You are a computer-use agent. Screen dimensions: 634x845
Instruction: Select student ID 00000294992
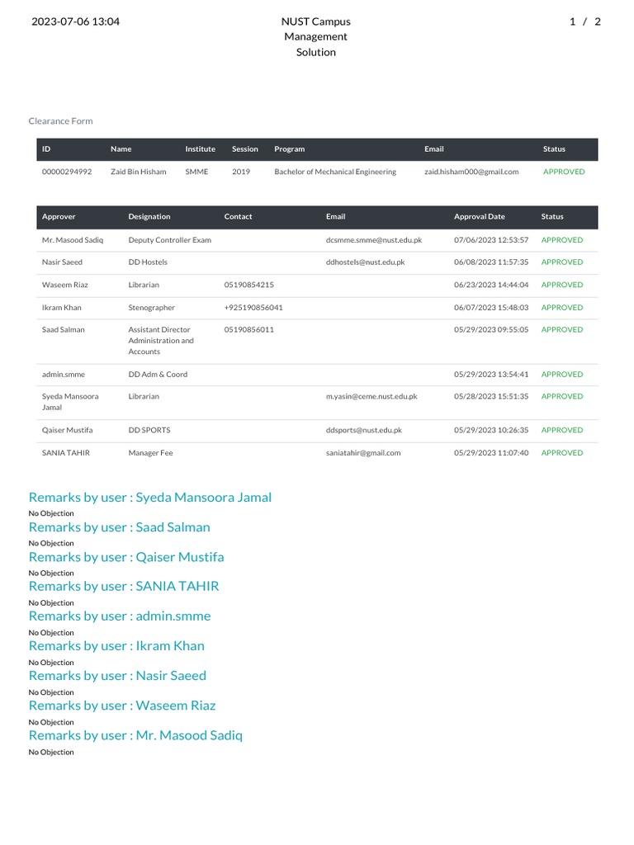pyautogui.click(x=67, y=172)
